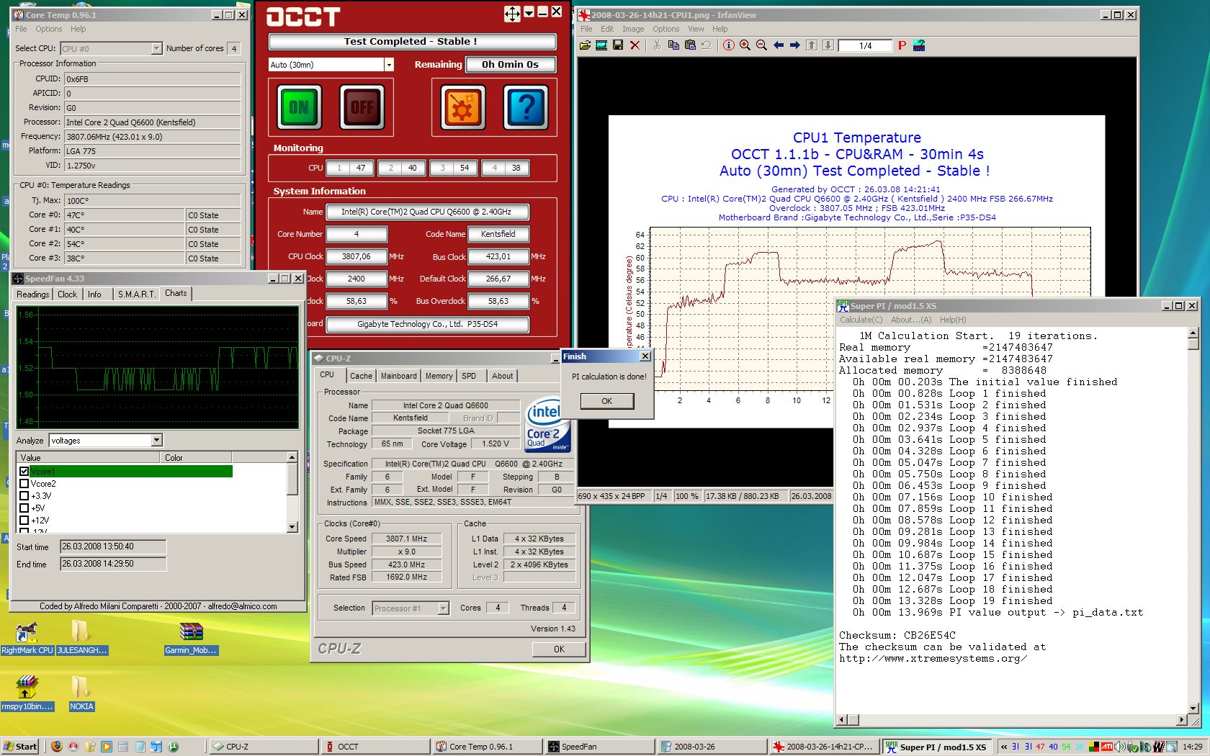Click OK in PI calculation Finish dialog

click(x=607, y=401)
